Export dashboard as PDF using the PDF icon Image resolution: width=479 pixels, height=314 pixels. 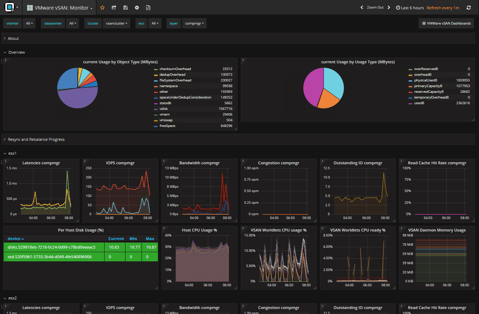[x=148, y=7]
